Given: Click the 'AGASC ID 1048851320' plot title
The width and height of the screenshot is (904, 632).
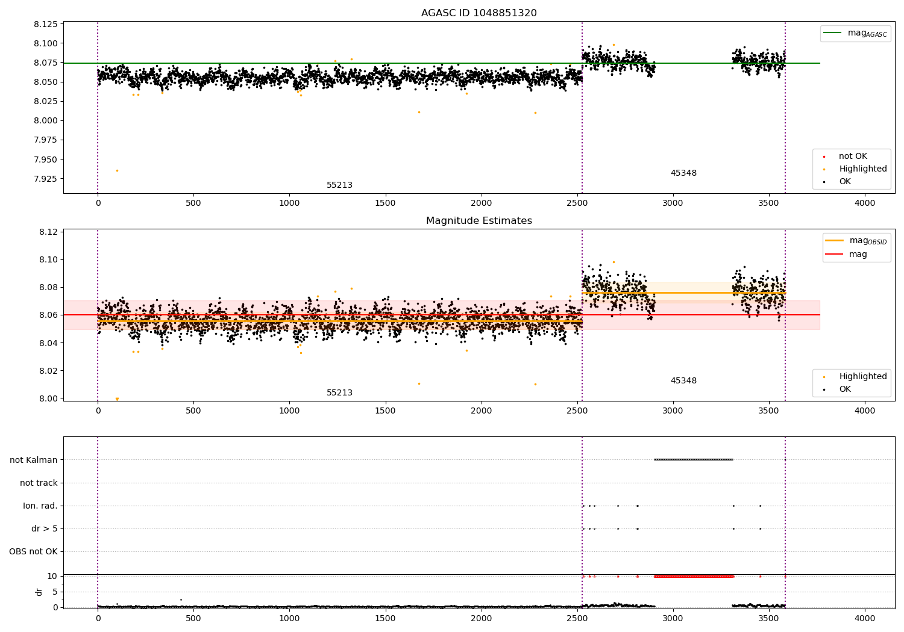Looking at the screenshot, I should point(479,13).
